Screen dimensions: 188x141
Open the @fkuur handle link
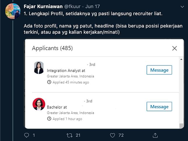72,6
